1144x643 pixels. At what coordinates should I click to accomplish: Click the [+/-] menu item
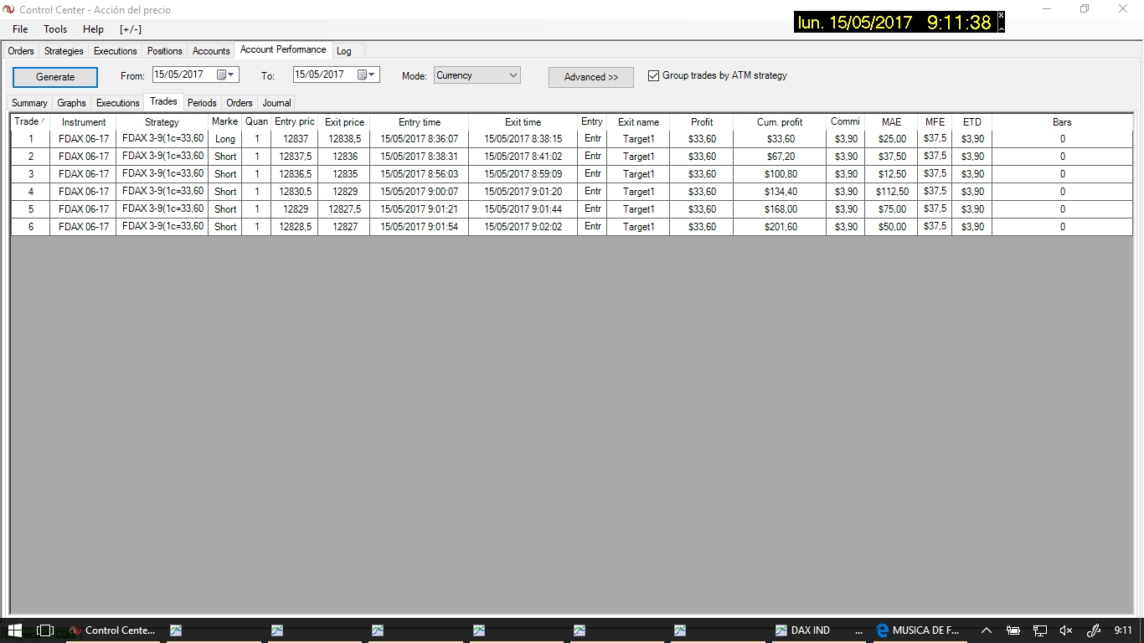(x=131, y=29)
